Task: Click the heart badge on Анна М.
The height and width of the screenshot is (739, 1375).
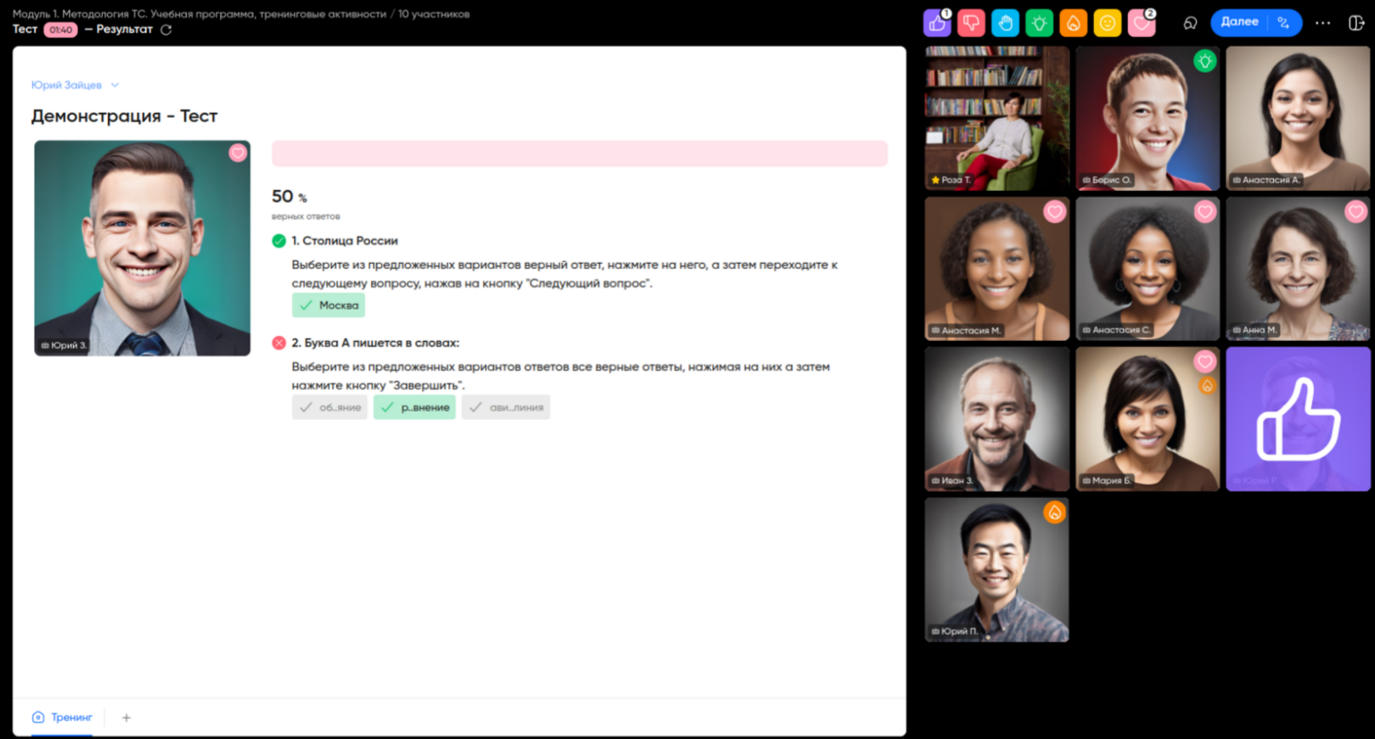Action: (1355, 212)
